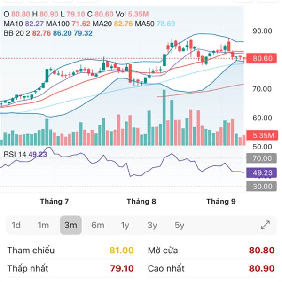Image resolution: width=282 pixels, height=282 pixels.
Task: Switch to 6m timeframe
Action: (x=98, y=225)
